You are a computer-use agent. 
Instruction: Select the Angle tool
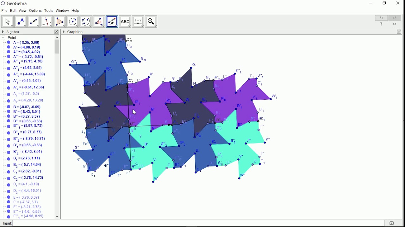point(99,22)
